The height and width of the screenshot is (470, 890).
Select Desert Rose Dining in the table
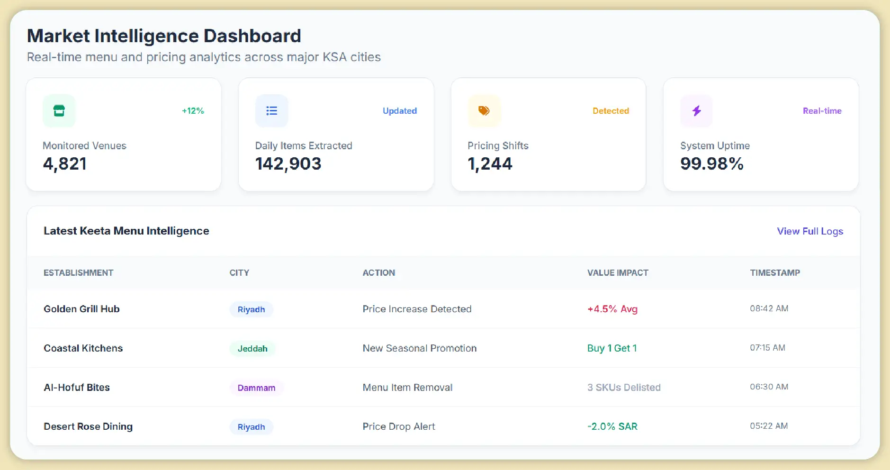tap(88, 426)
